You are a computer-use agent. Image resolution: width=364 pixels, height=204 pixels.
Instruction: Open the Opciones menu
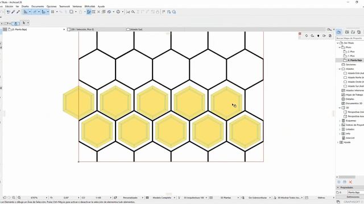(x=51, y=6)
